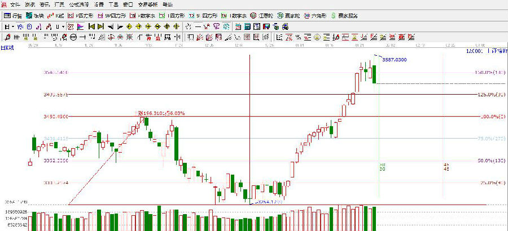Click the 3587.0300 price high label

tap(394, 59)
